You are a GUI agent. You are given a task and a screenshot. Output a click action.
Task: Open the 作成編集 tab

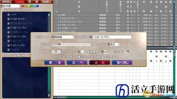[20, 2]
